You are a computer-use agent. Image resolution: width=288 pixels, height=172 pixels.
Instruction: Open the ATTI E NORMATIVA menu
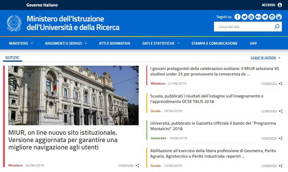(x=114, y=43)
